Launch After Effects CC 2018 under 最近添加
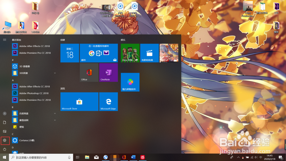 click(34, 46)
